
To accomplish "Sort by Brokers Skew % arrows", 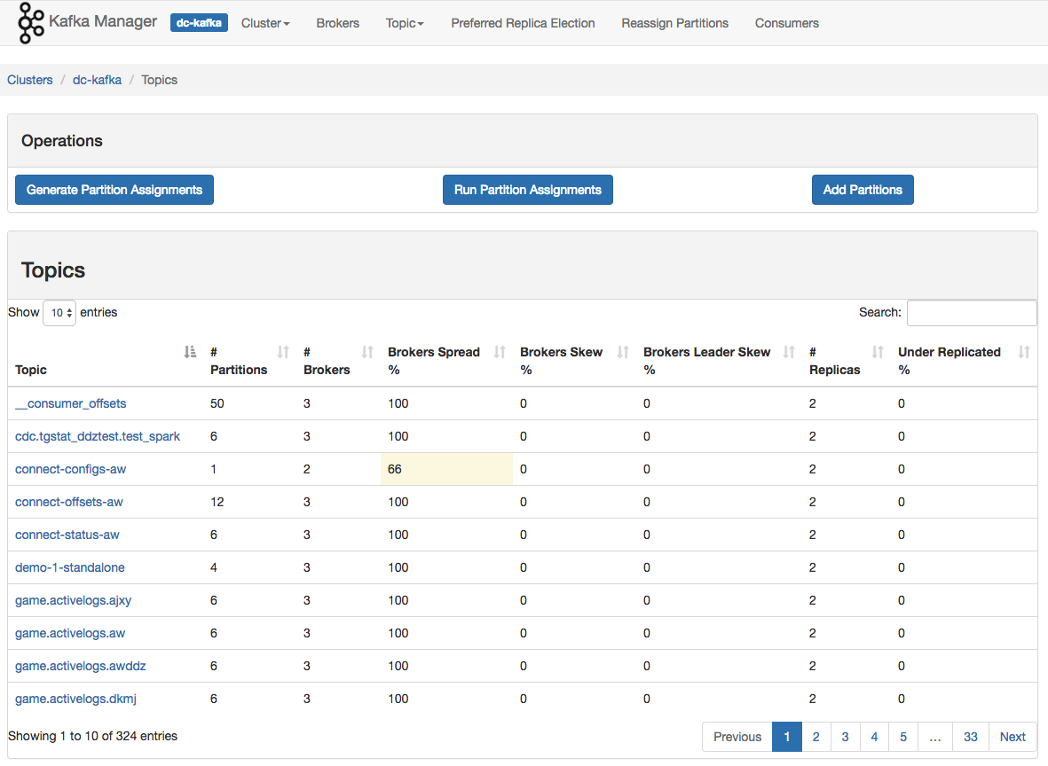I will pyautogui.click(x=623, y=353).
